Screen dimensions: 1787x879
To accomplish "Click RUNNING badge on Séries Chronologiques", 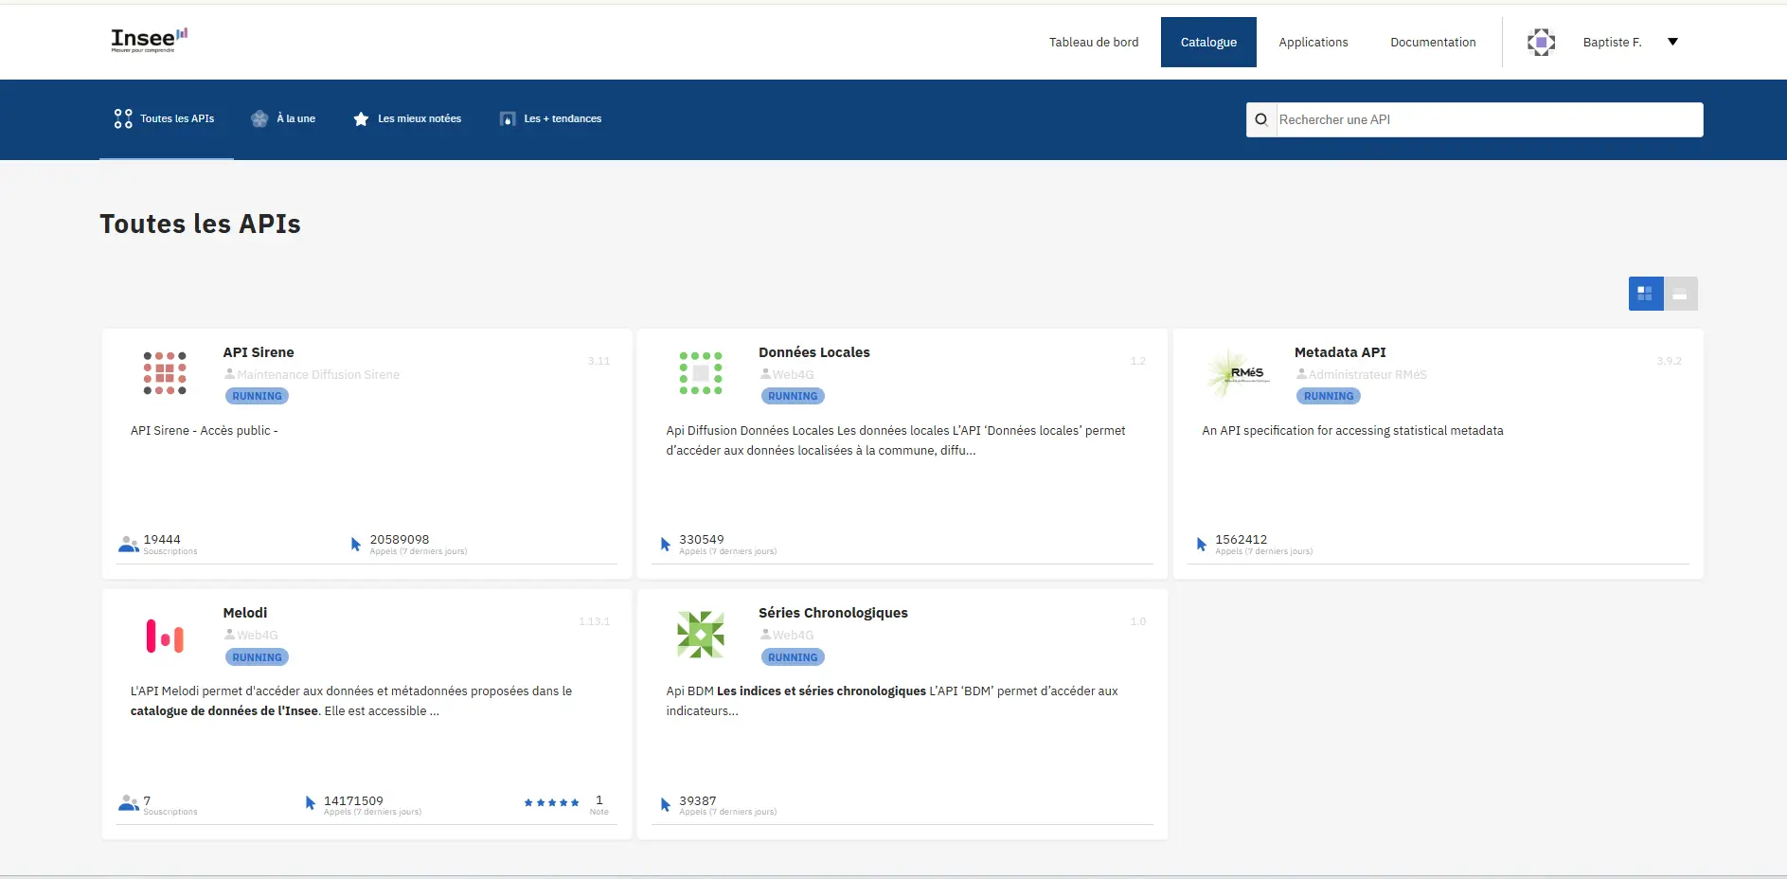I will (x=793, y=657).
